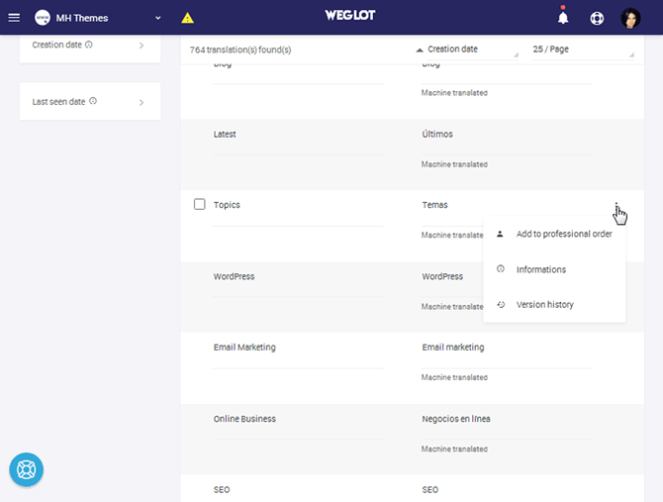Viewport: 663px width, 502px height.
Task: Open the help lifebuoy icon in header
Action: pos(597,18)
